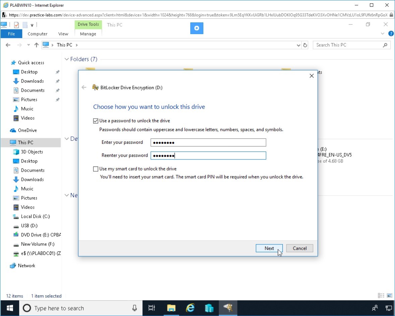
Task: Select the Drive Tools contextual tab
Action: click(x=88, y=24)
